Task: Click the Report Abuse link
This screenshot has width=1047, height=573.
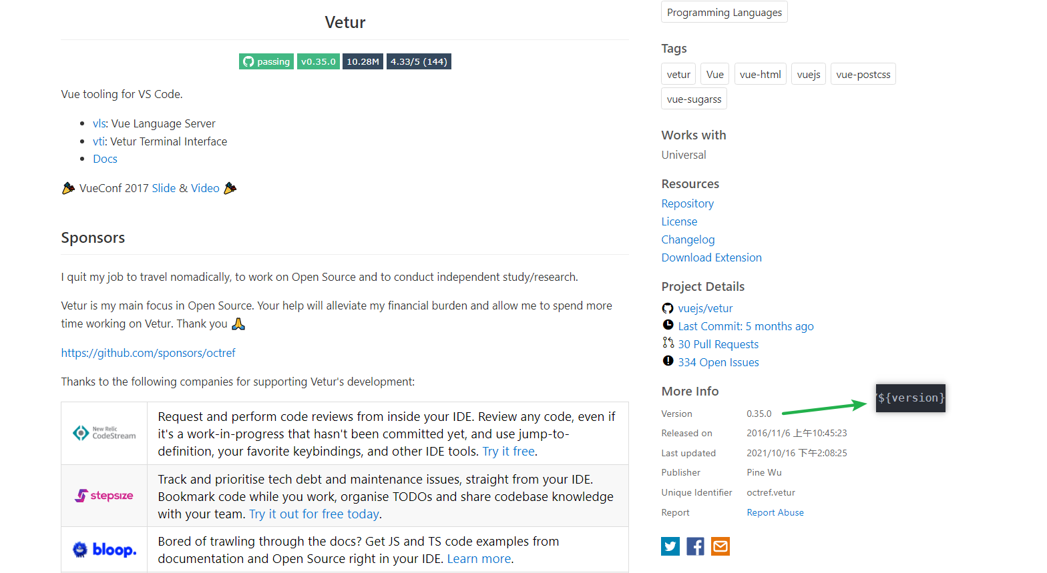Action: pyautogui.click(x=775, y=512)
